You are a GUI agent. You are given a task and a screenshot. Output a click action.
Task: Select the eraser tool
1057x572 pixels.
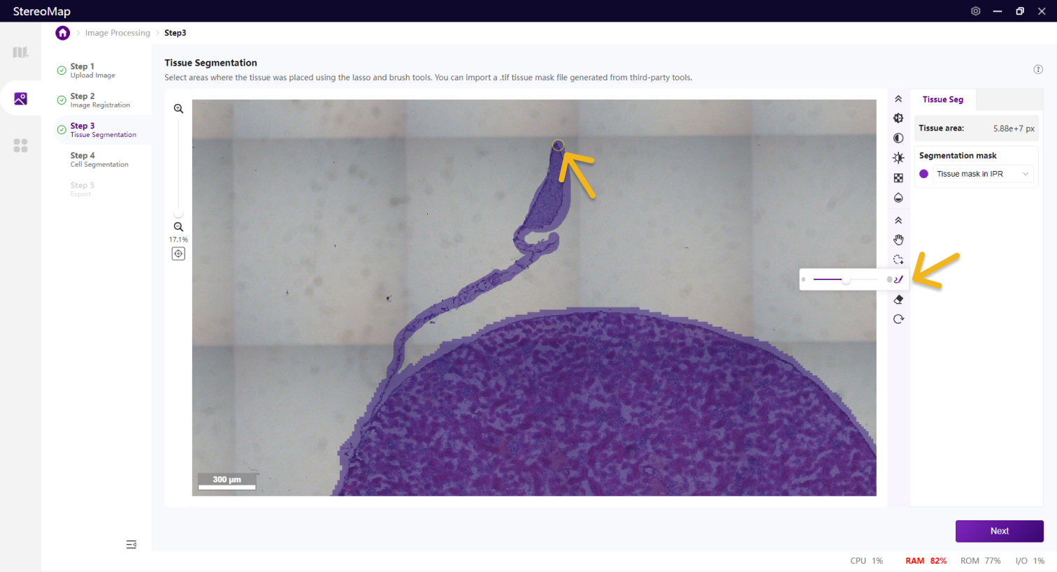point(898,300)
